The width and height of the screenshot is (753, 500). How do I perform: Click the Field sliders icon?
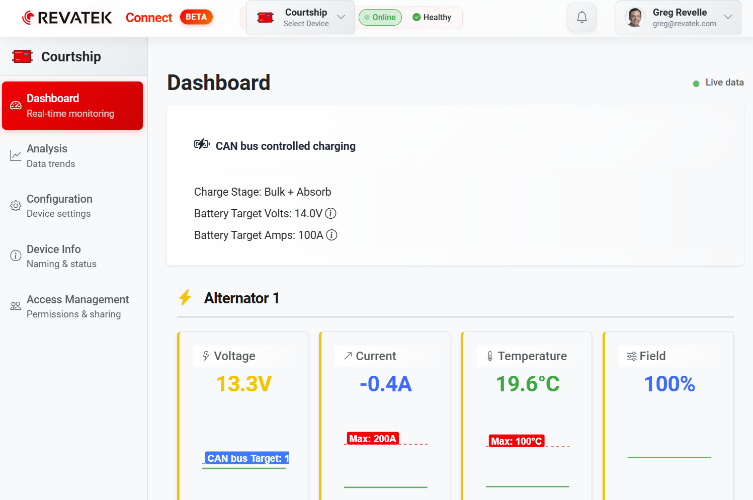pos(631,356)
